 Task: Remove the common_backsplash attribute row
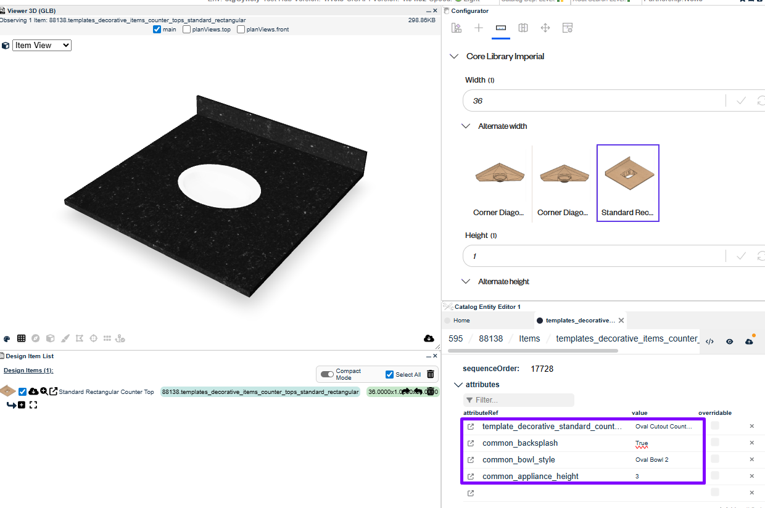click(x=751, y=443)
